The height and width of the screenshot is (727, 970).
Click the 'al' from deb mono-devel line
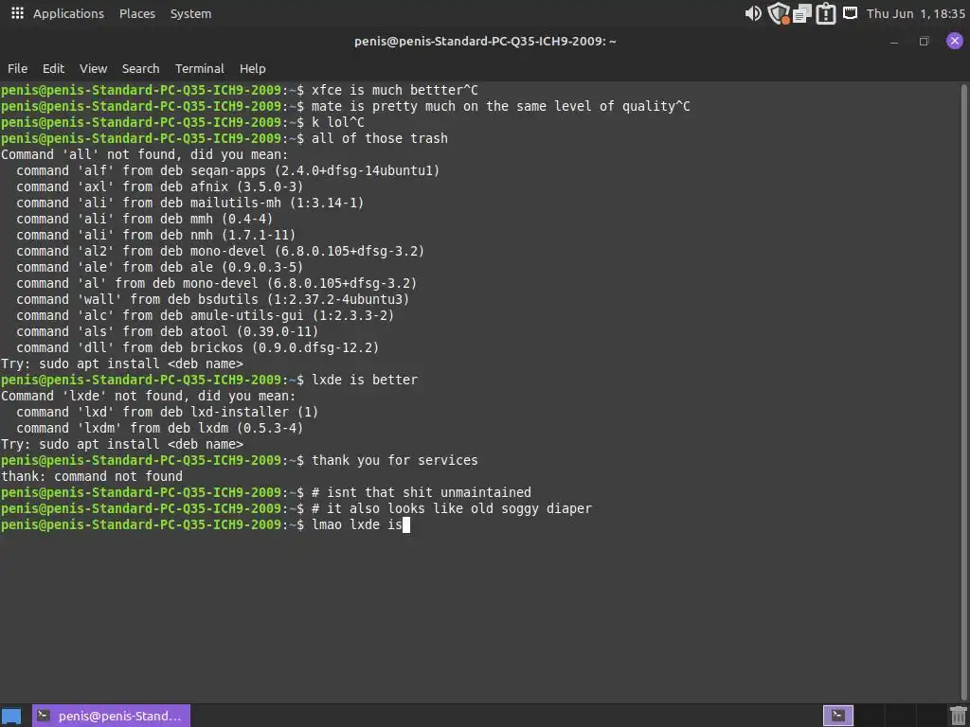coord(217,283)
